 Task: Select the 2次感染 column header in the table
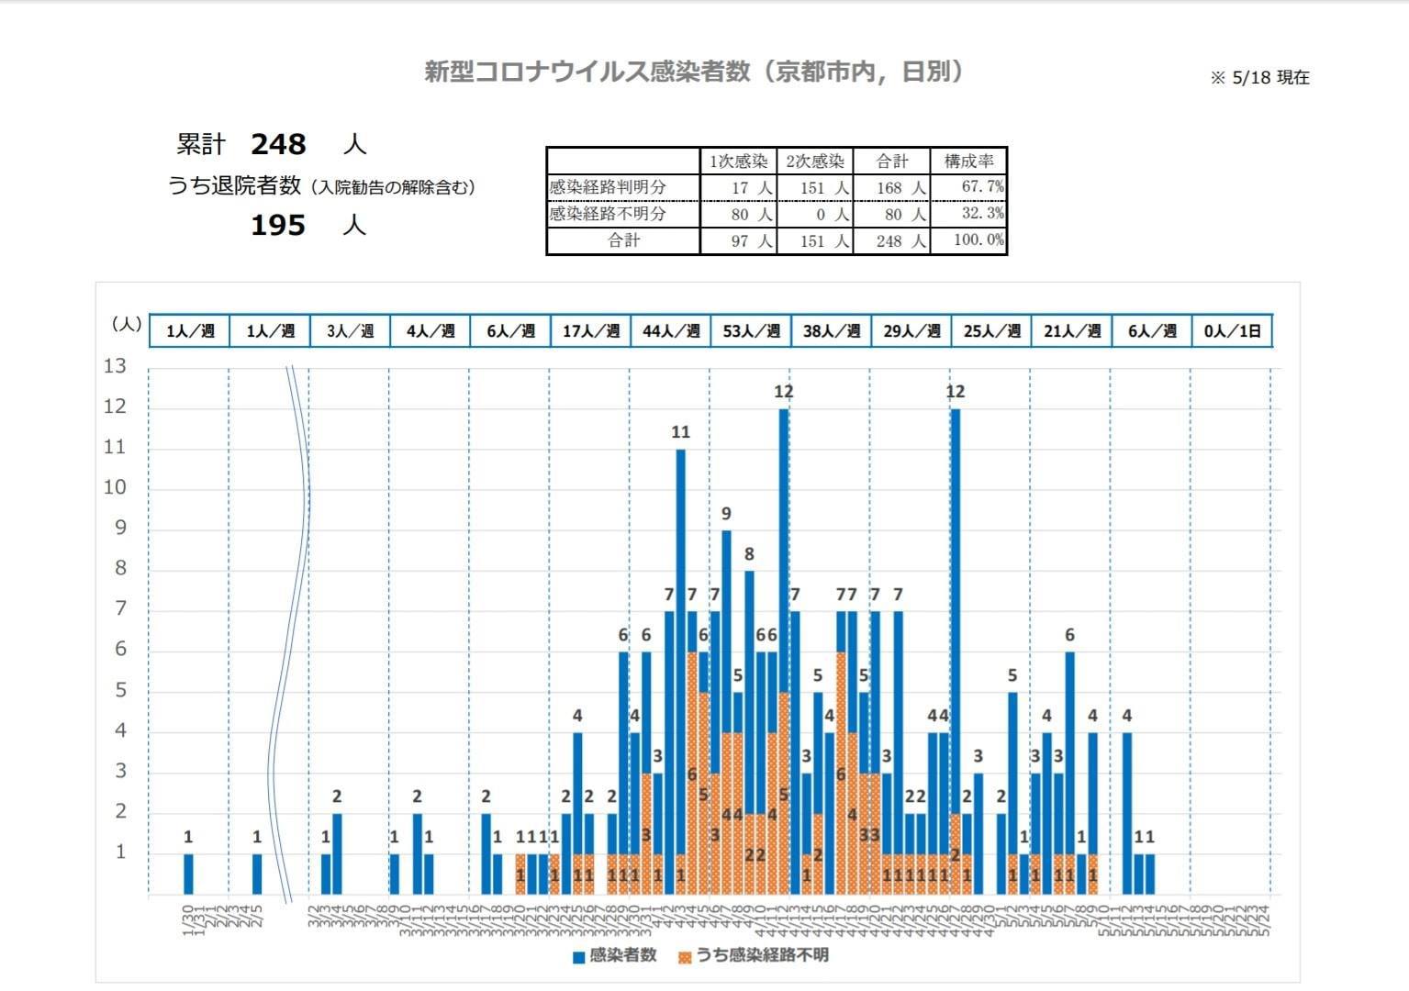pyautogui.click(x=814, y=161)
